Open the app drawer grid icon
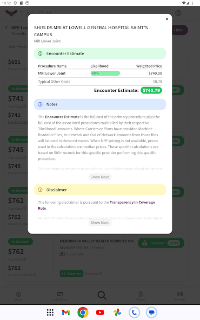Image resolution: width=200 pixels, height=320 pixels. coord(50,312)
